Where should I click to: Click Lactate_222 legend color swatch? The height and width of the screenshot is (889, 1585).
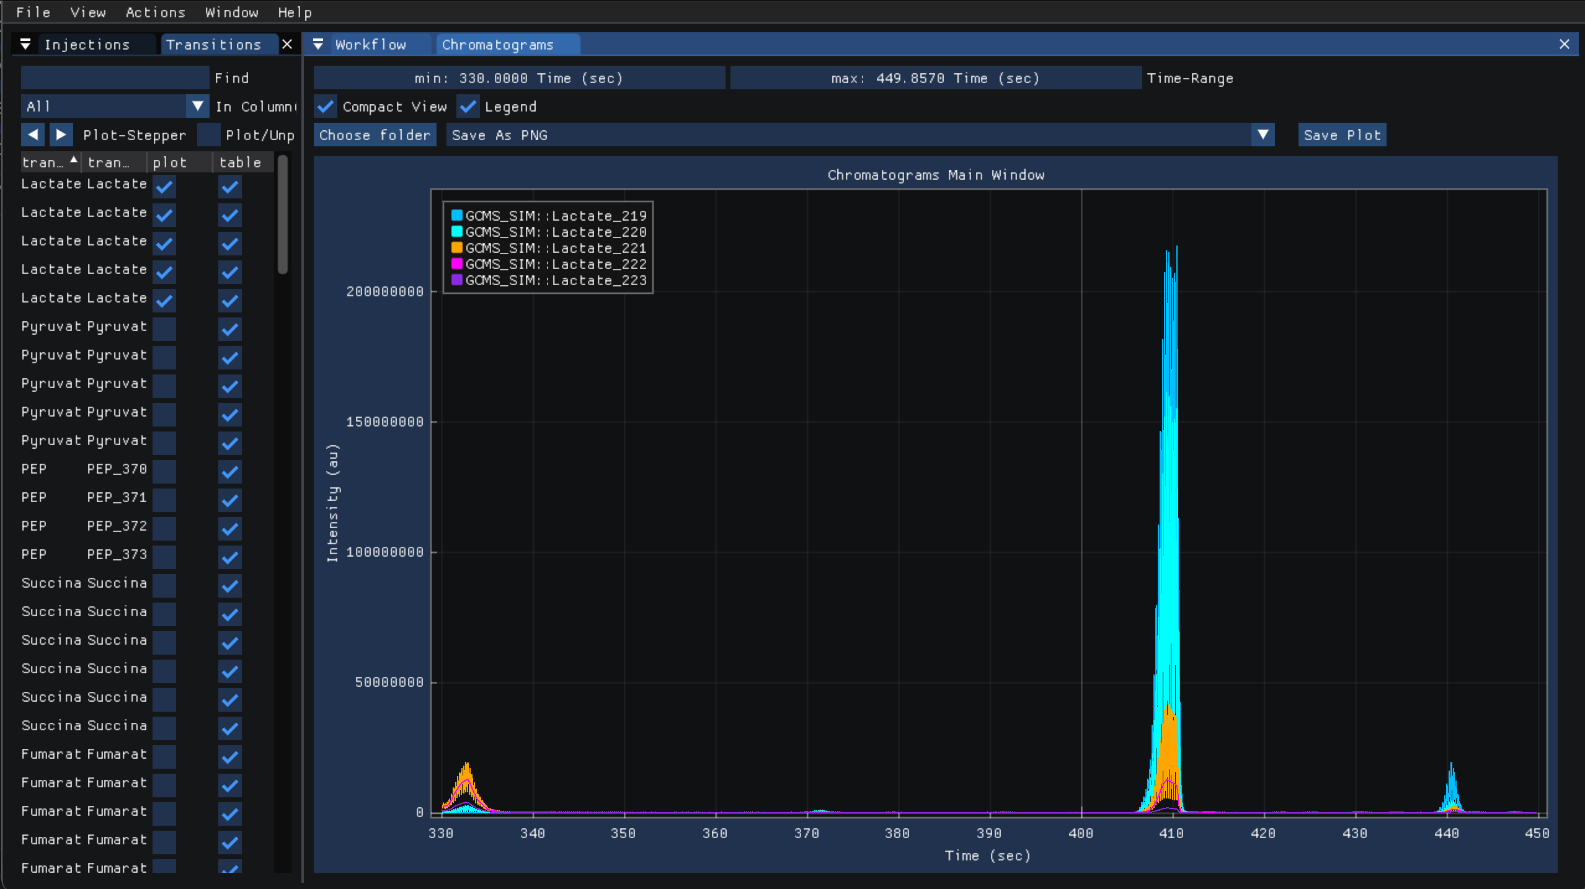tap(457, 263)
